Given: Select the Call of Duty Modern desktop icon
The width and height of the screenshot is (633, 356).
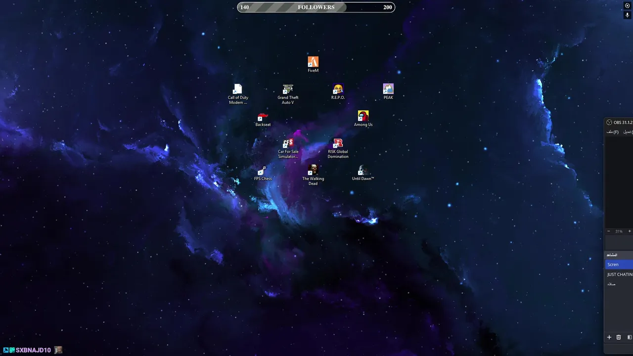Looking at the screenshot, I should pyautogui.click(x=238, y=94).
